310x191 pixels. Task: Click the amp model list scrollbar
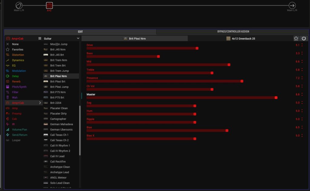(80, 130)
